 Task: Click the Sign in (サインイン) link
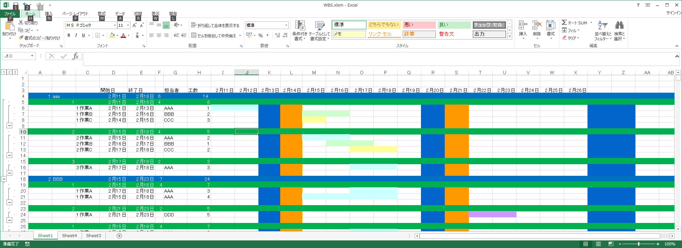coord(674,13)
